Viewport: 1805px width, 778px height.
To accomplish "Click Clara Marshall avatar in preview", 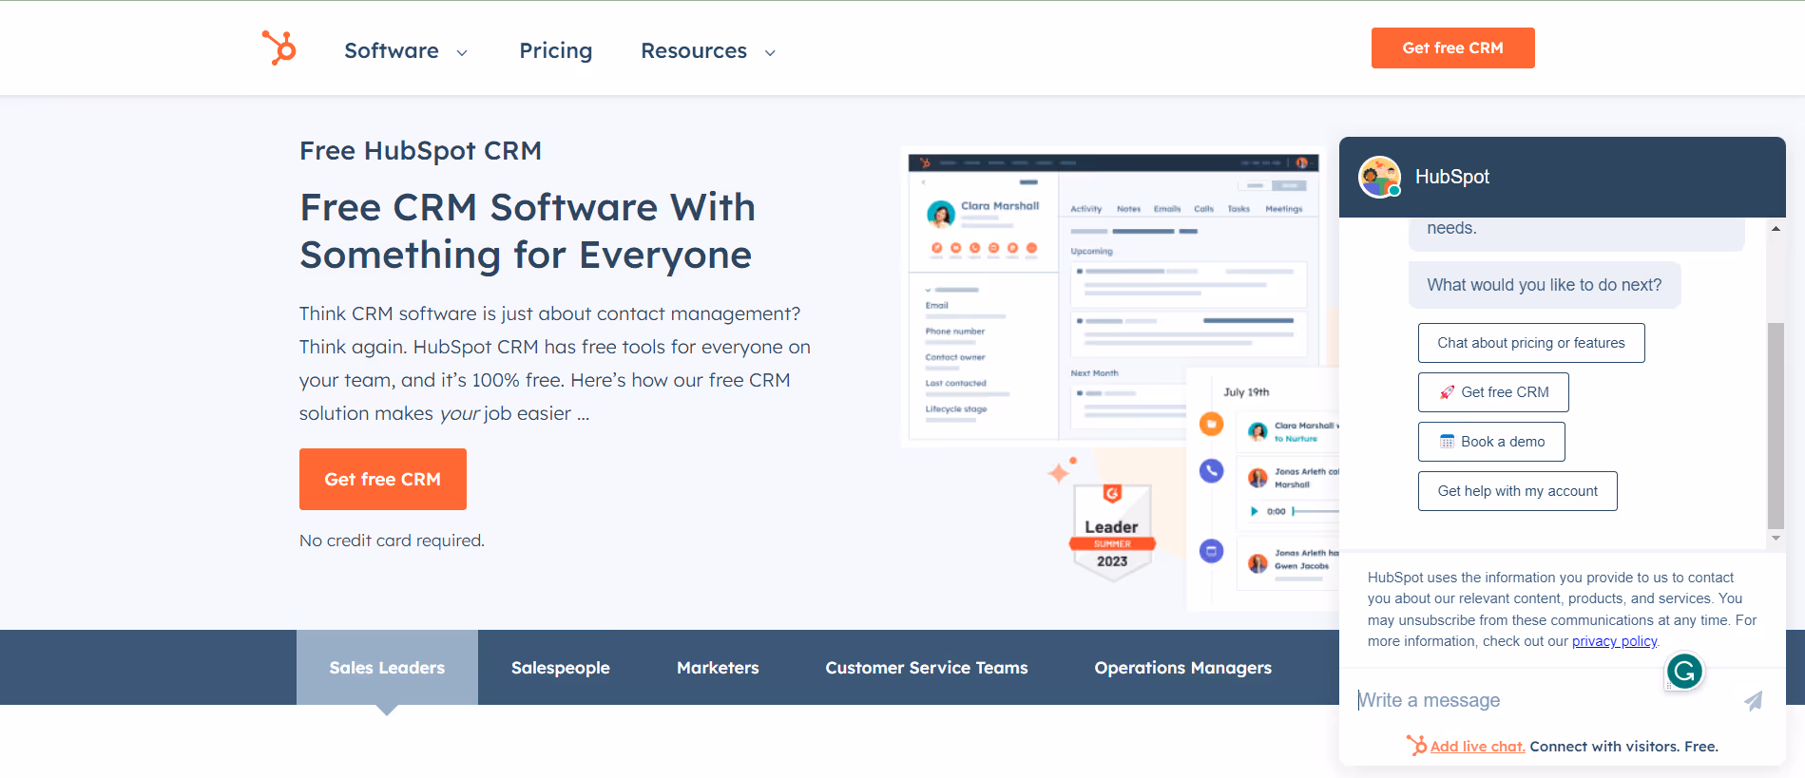I will (x=941, y=215).
